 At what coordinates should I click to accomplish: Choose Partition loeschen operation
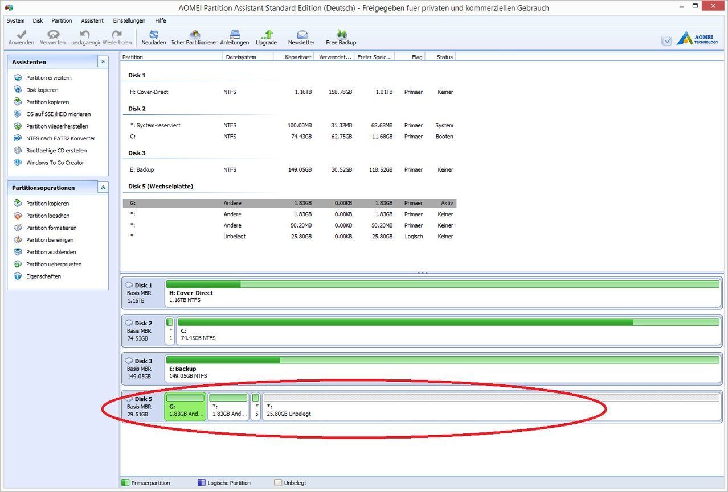pos(48,216)
